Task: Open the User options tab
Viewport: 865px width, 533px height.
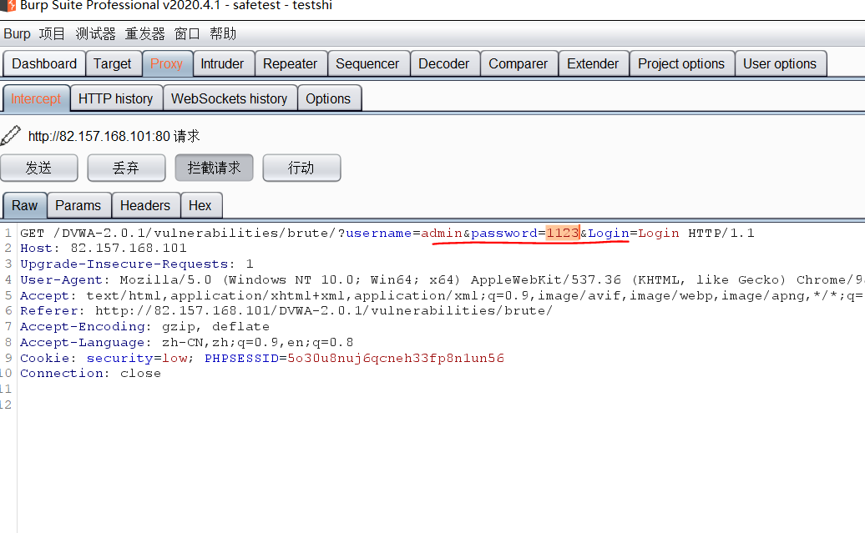Action: [x=780, y=64]
